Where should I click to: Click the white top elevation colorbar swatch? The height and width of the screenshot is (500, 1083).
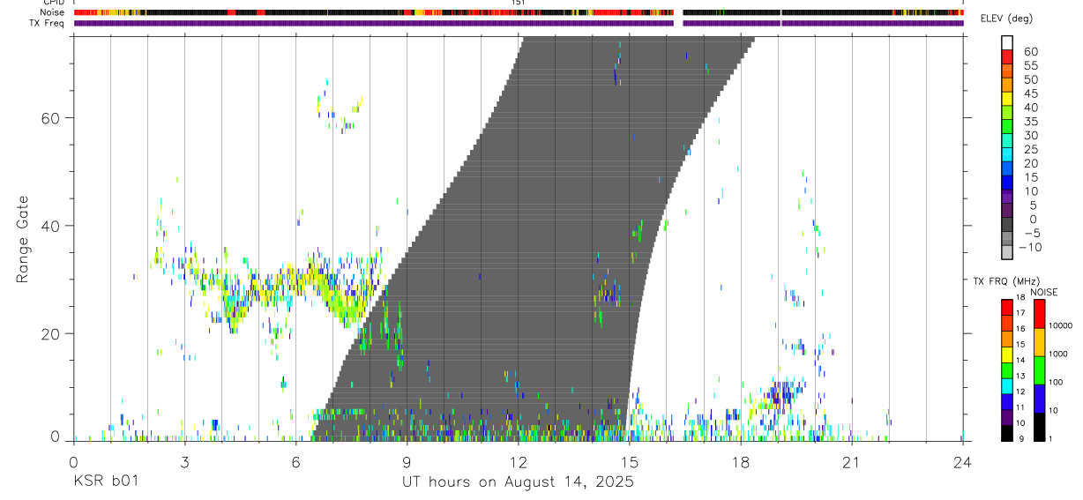tap(1007, 42)
